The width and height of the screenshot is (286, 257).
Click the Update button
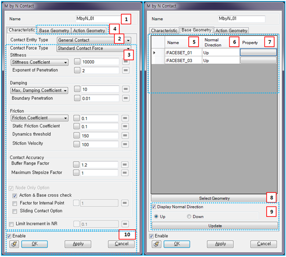click(x=215, y=226)
